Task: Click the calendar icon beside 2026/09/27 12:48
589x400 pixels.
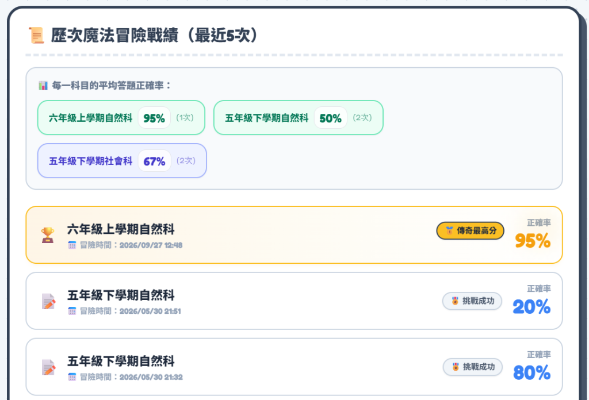Action: coord(72,245)
